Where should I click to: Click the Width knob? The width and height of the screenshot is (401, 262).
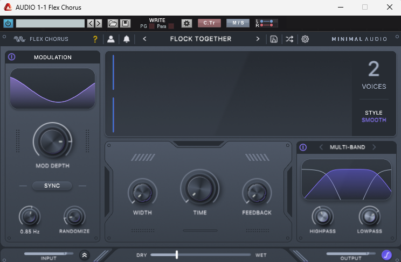point(142,193)
